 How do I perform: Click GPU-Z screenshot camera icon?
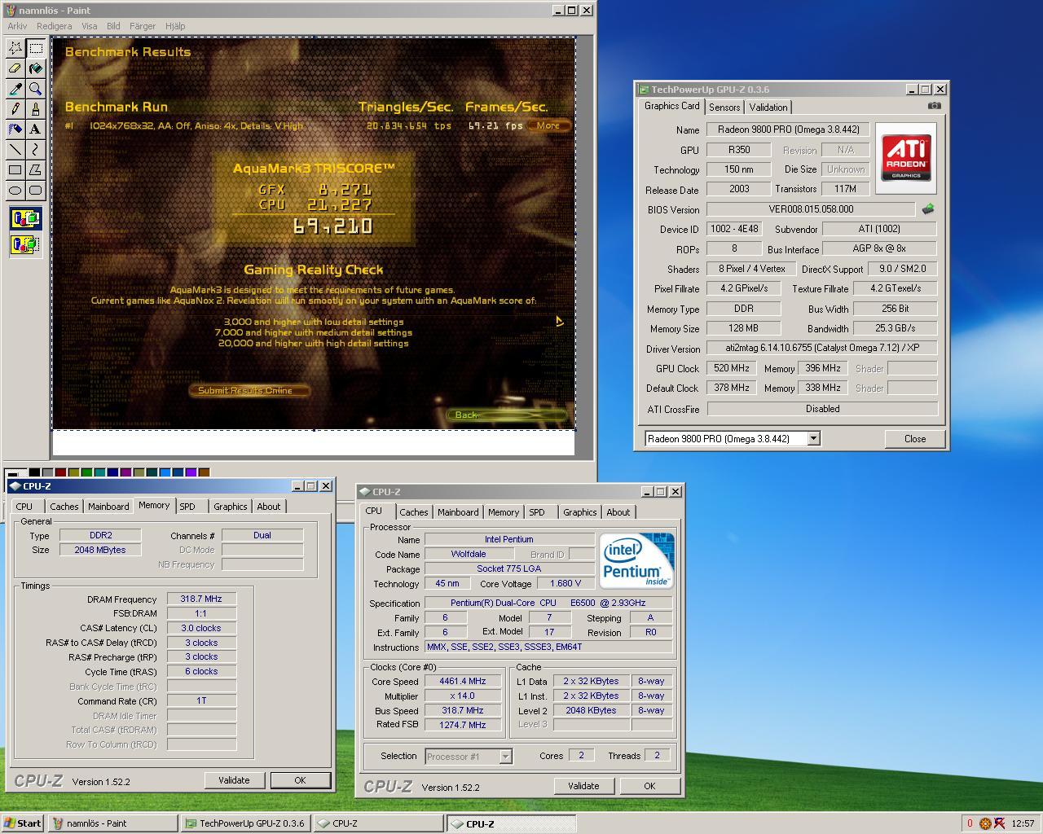[934, 106]
